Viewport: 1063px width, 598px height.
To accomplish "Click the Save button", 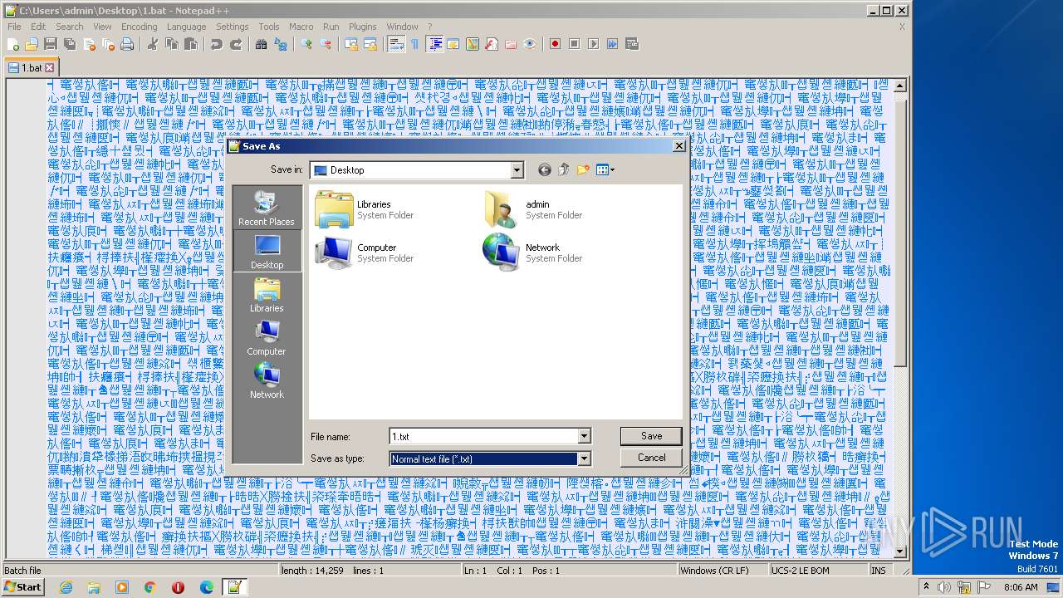I will [x=651, y=436].
